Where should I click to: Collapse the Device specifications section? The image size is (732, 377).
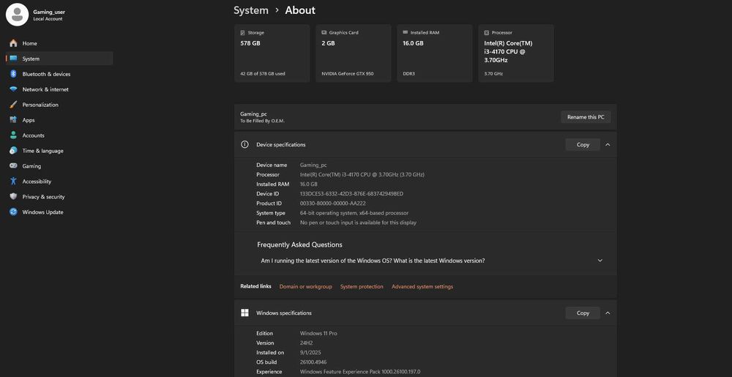tap(608, 145)
